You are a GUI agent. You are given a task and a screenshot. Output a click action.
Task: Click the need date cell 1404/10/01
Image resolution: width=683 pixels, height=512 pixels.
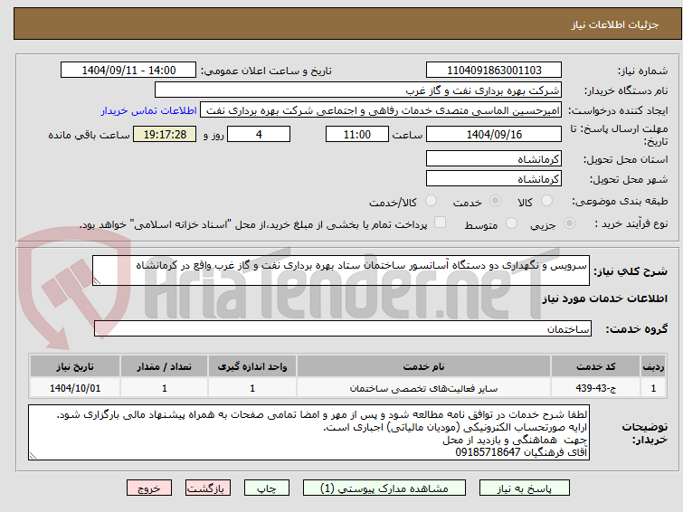pos(75,388)
